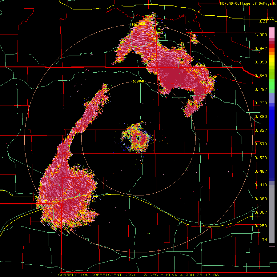This screenshot has width=277, height=277.
Task: Select the 0.253 scale value
Action: pyautogui.click(x=261, y=226)
